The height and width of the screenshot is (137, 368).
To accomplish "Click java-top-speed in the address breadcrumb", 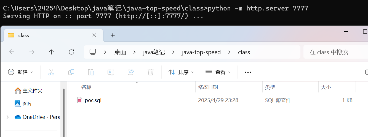I will [x=201, y=52].
